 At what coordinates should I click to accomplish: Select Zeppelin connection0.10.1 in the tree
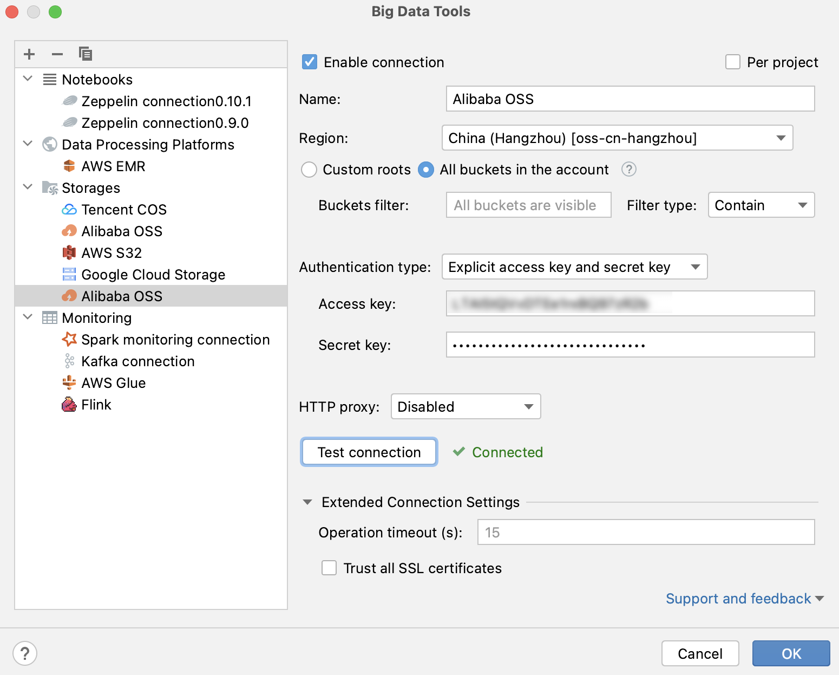166,101
